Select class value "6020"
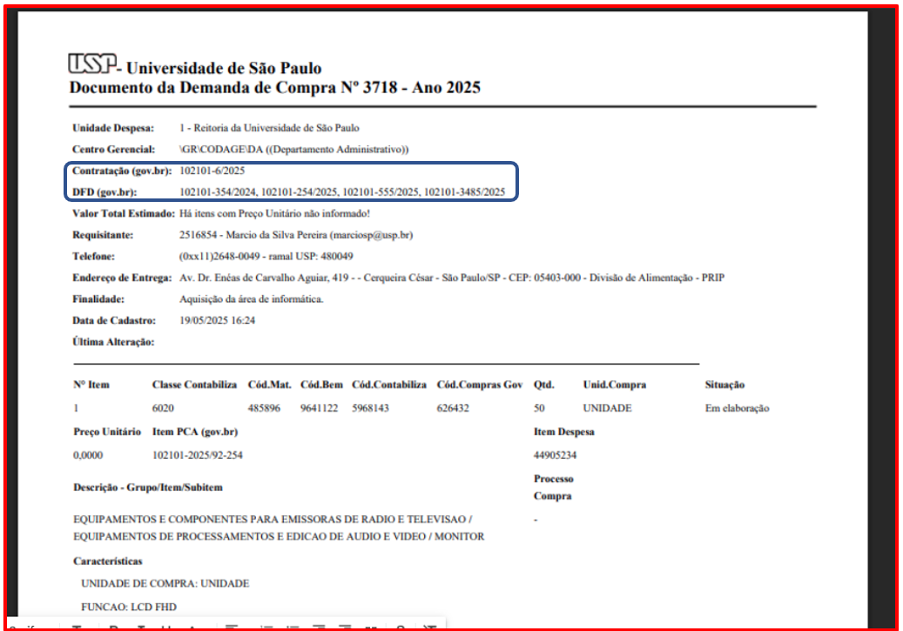 [163, 408]
